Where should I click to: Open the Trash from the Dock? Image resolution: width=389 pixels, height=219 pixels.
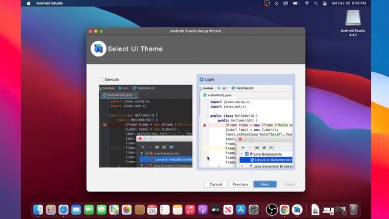click(x=353, y=209)
